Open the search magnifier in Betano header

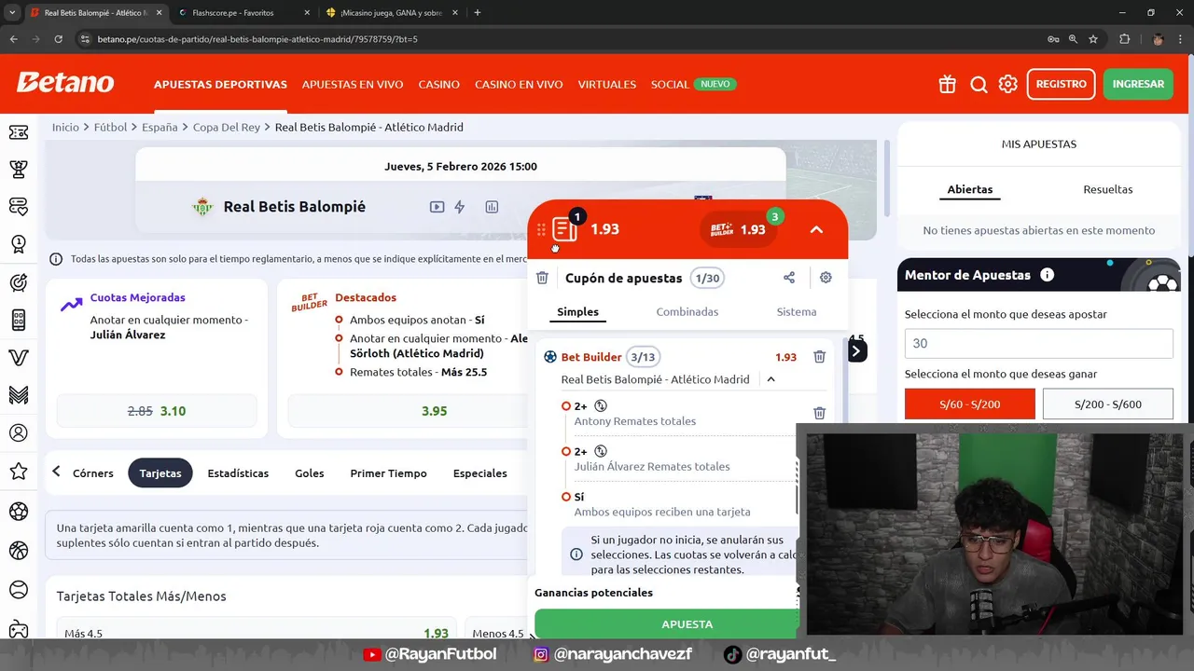pyautogui.click(x=979, y=84)
